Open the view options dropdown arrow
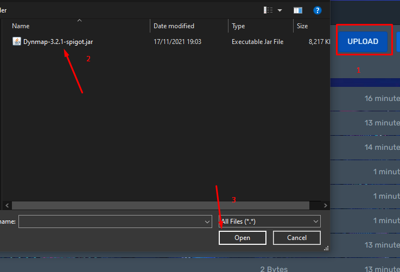The image size is (400, 272). pos(280,10)
